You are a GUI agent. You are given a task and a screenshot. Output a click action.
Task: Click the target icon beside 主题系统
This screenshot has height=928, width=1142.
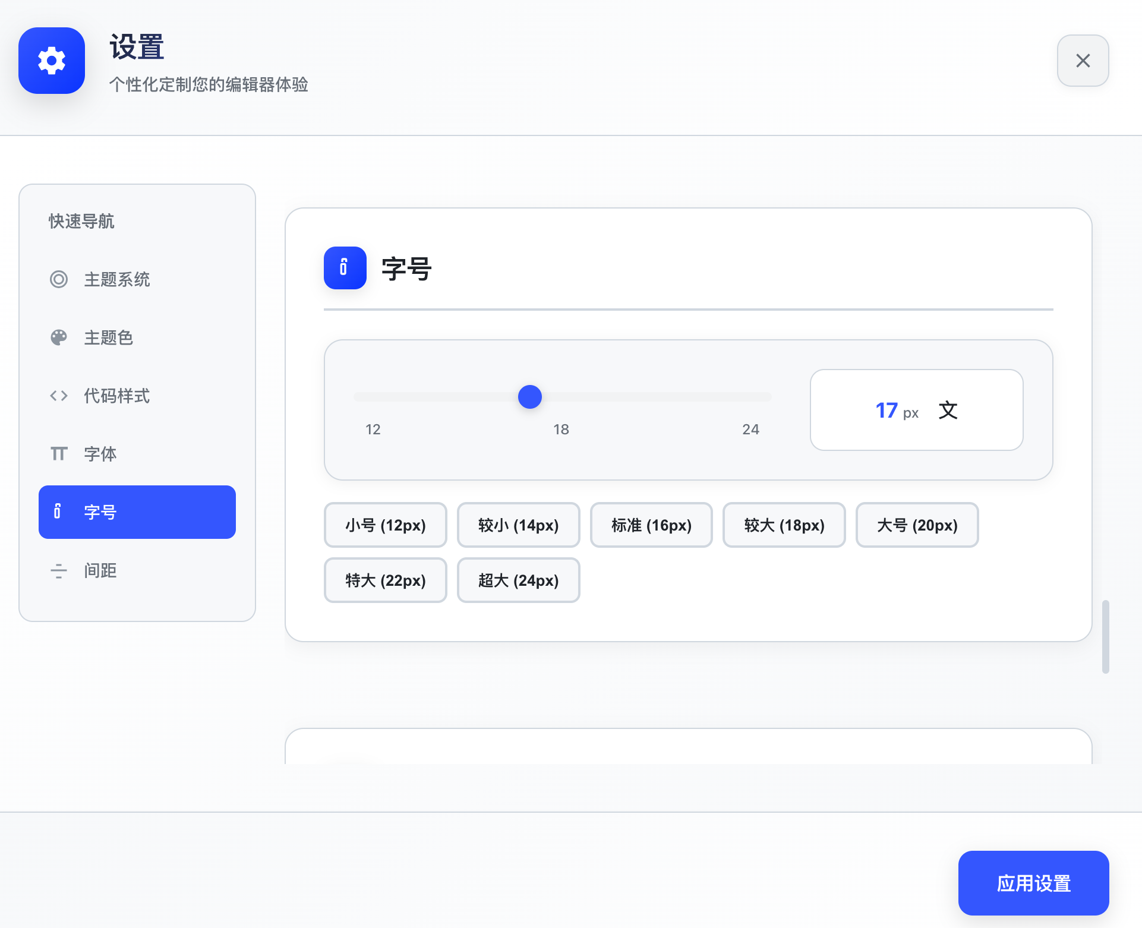(x=59, y=279)
